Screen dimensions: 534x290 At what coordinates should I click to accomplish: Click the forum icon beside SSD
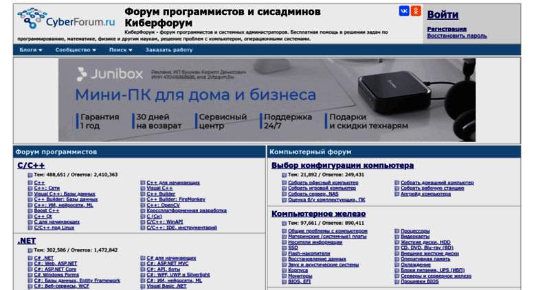pyautogui.click(x=284, y=248)
